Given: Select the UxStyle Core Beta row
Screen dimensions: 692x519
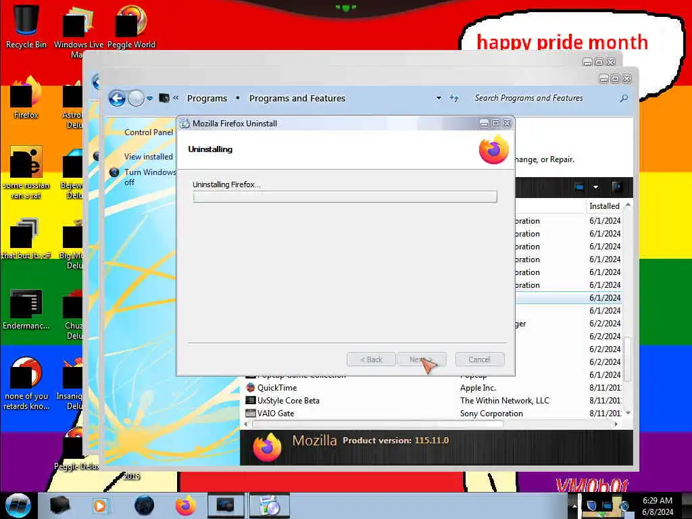Looking at the screenshot, I should (432, 400).
